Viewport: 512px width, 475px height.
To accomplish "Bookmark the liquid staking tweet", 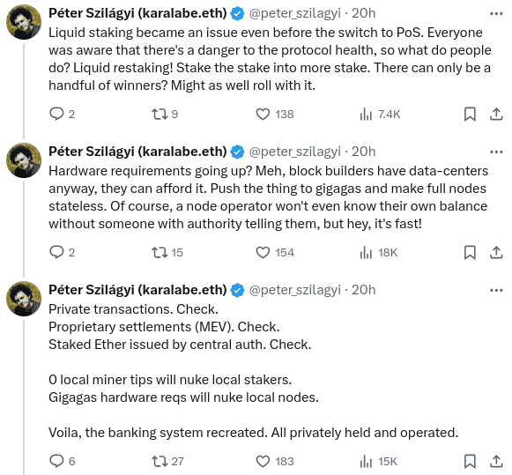I will tap(470, 114).
